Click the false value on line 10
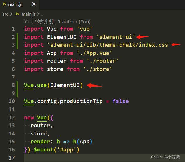This screenshot has width=185, height=162. tap(121, 101)
